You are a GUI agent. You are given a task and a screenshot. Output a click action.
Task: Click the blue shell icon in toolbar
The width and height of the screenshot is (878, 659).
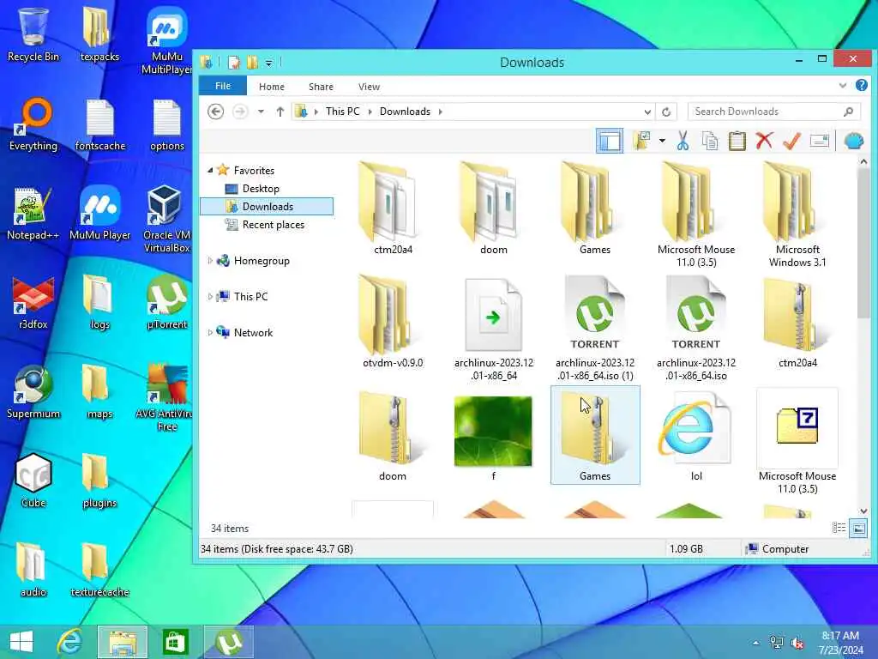pos(854,141)
